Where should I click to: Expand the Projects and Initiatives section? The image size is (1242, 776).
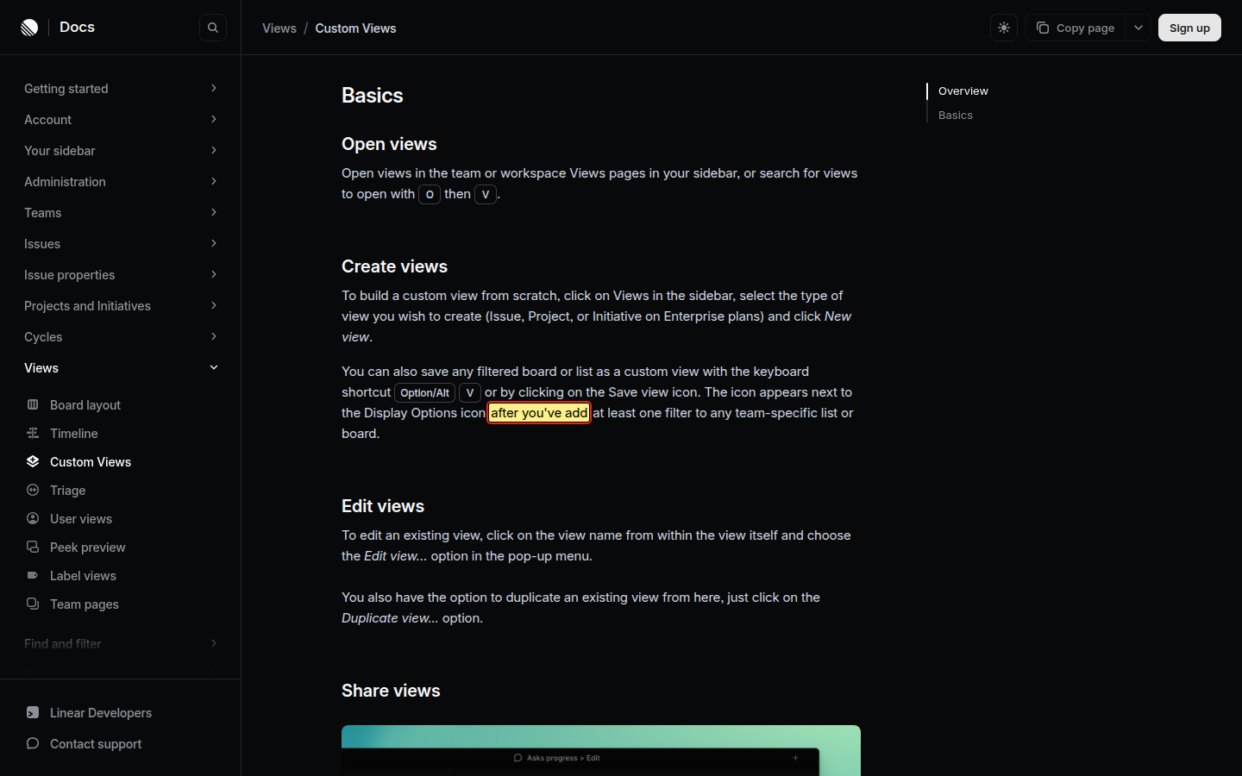121,306
